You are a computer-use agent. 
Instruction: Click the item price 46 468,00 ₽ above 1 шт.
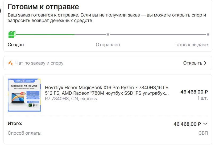[194, 92]
